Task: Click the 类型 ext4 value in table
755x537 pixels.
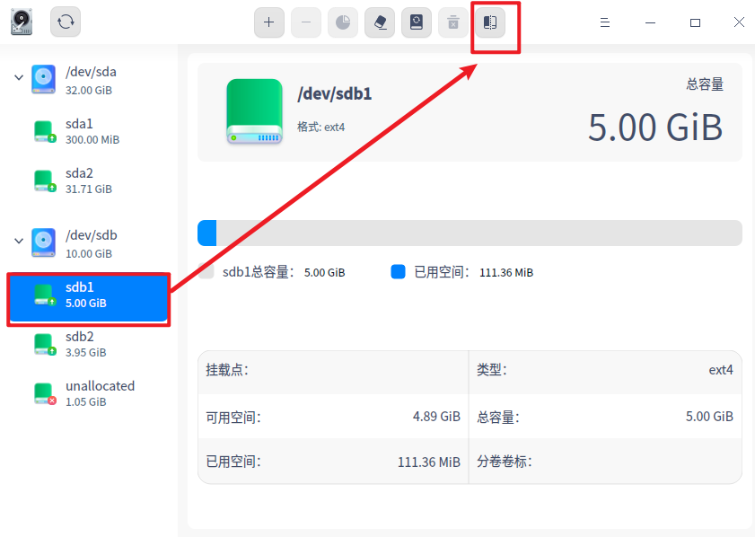Action: [x=721, y=370]
